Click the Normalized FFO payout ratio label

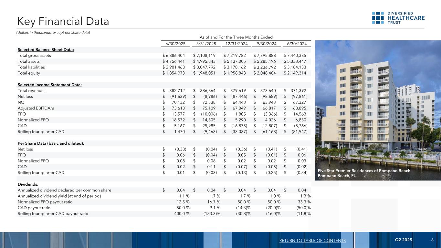[45, 202]
